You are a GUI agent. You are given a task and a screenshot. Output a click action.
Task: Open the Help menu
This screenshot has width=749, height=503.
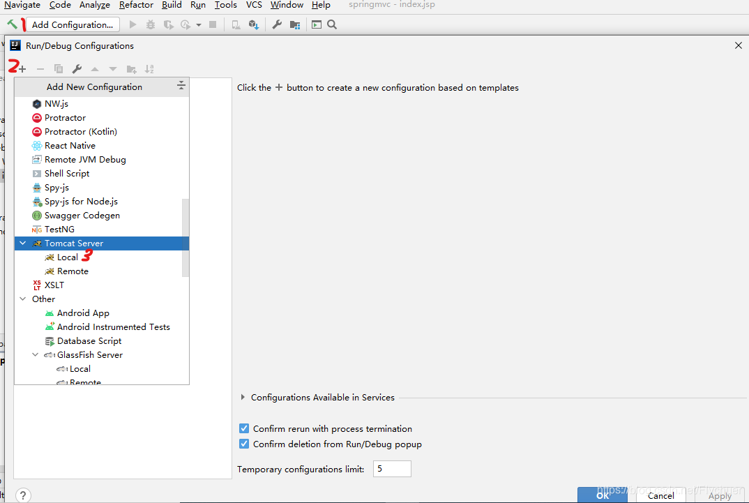[x=321, y=5]
